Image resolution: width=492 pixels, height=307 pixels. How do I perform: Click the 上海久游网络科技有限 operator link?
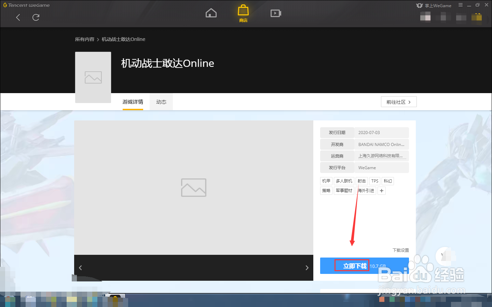(x=380, y=156)
